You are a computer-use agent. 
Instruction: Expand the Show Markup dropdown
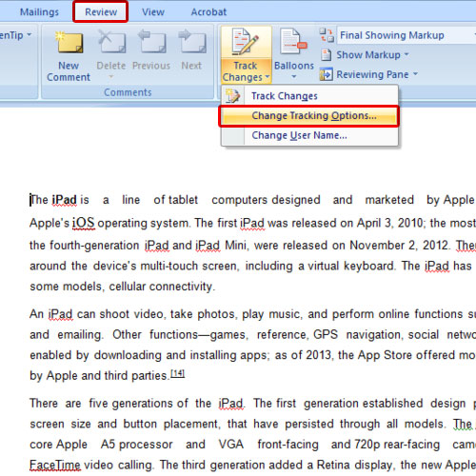point(407,54)
